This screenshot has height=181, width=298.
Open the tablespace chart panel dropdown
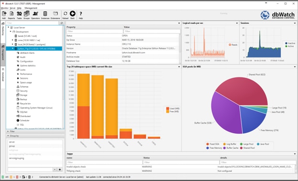[x=179, y=67]
